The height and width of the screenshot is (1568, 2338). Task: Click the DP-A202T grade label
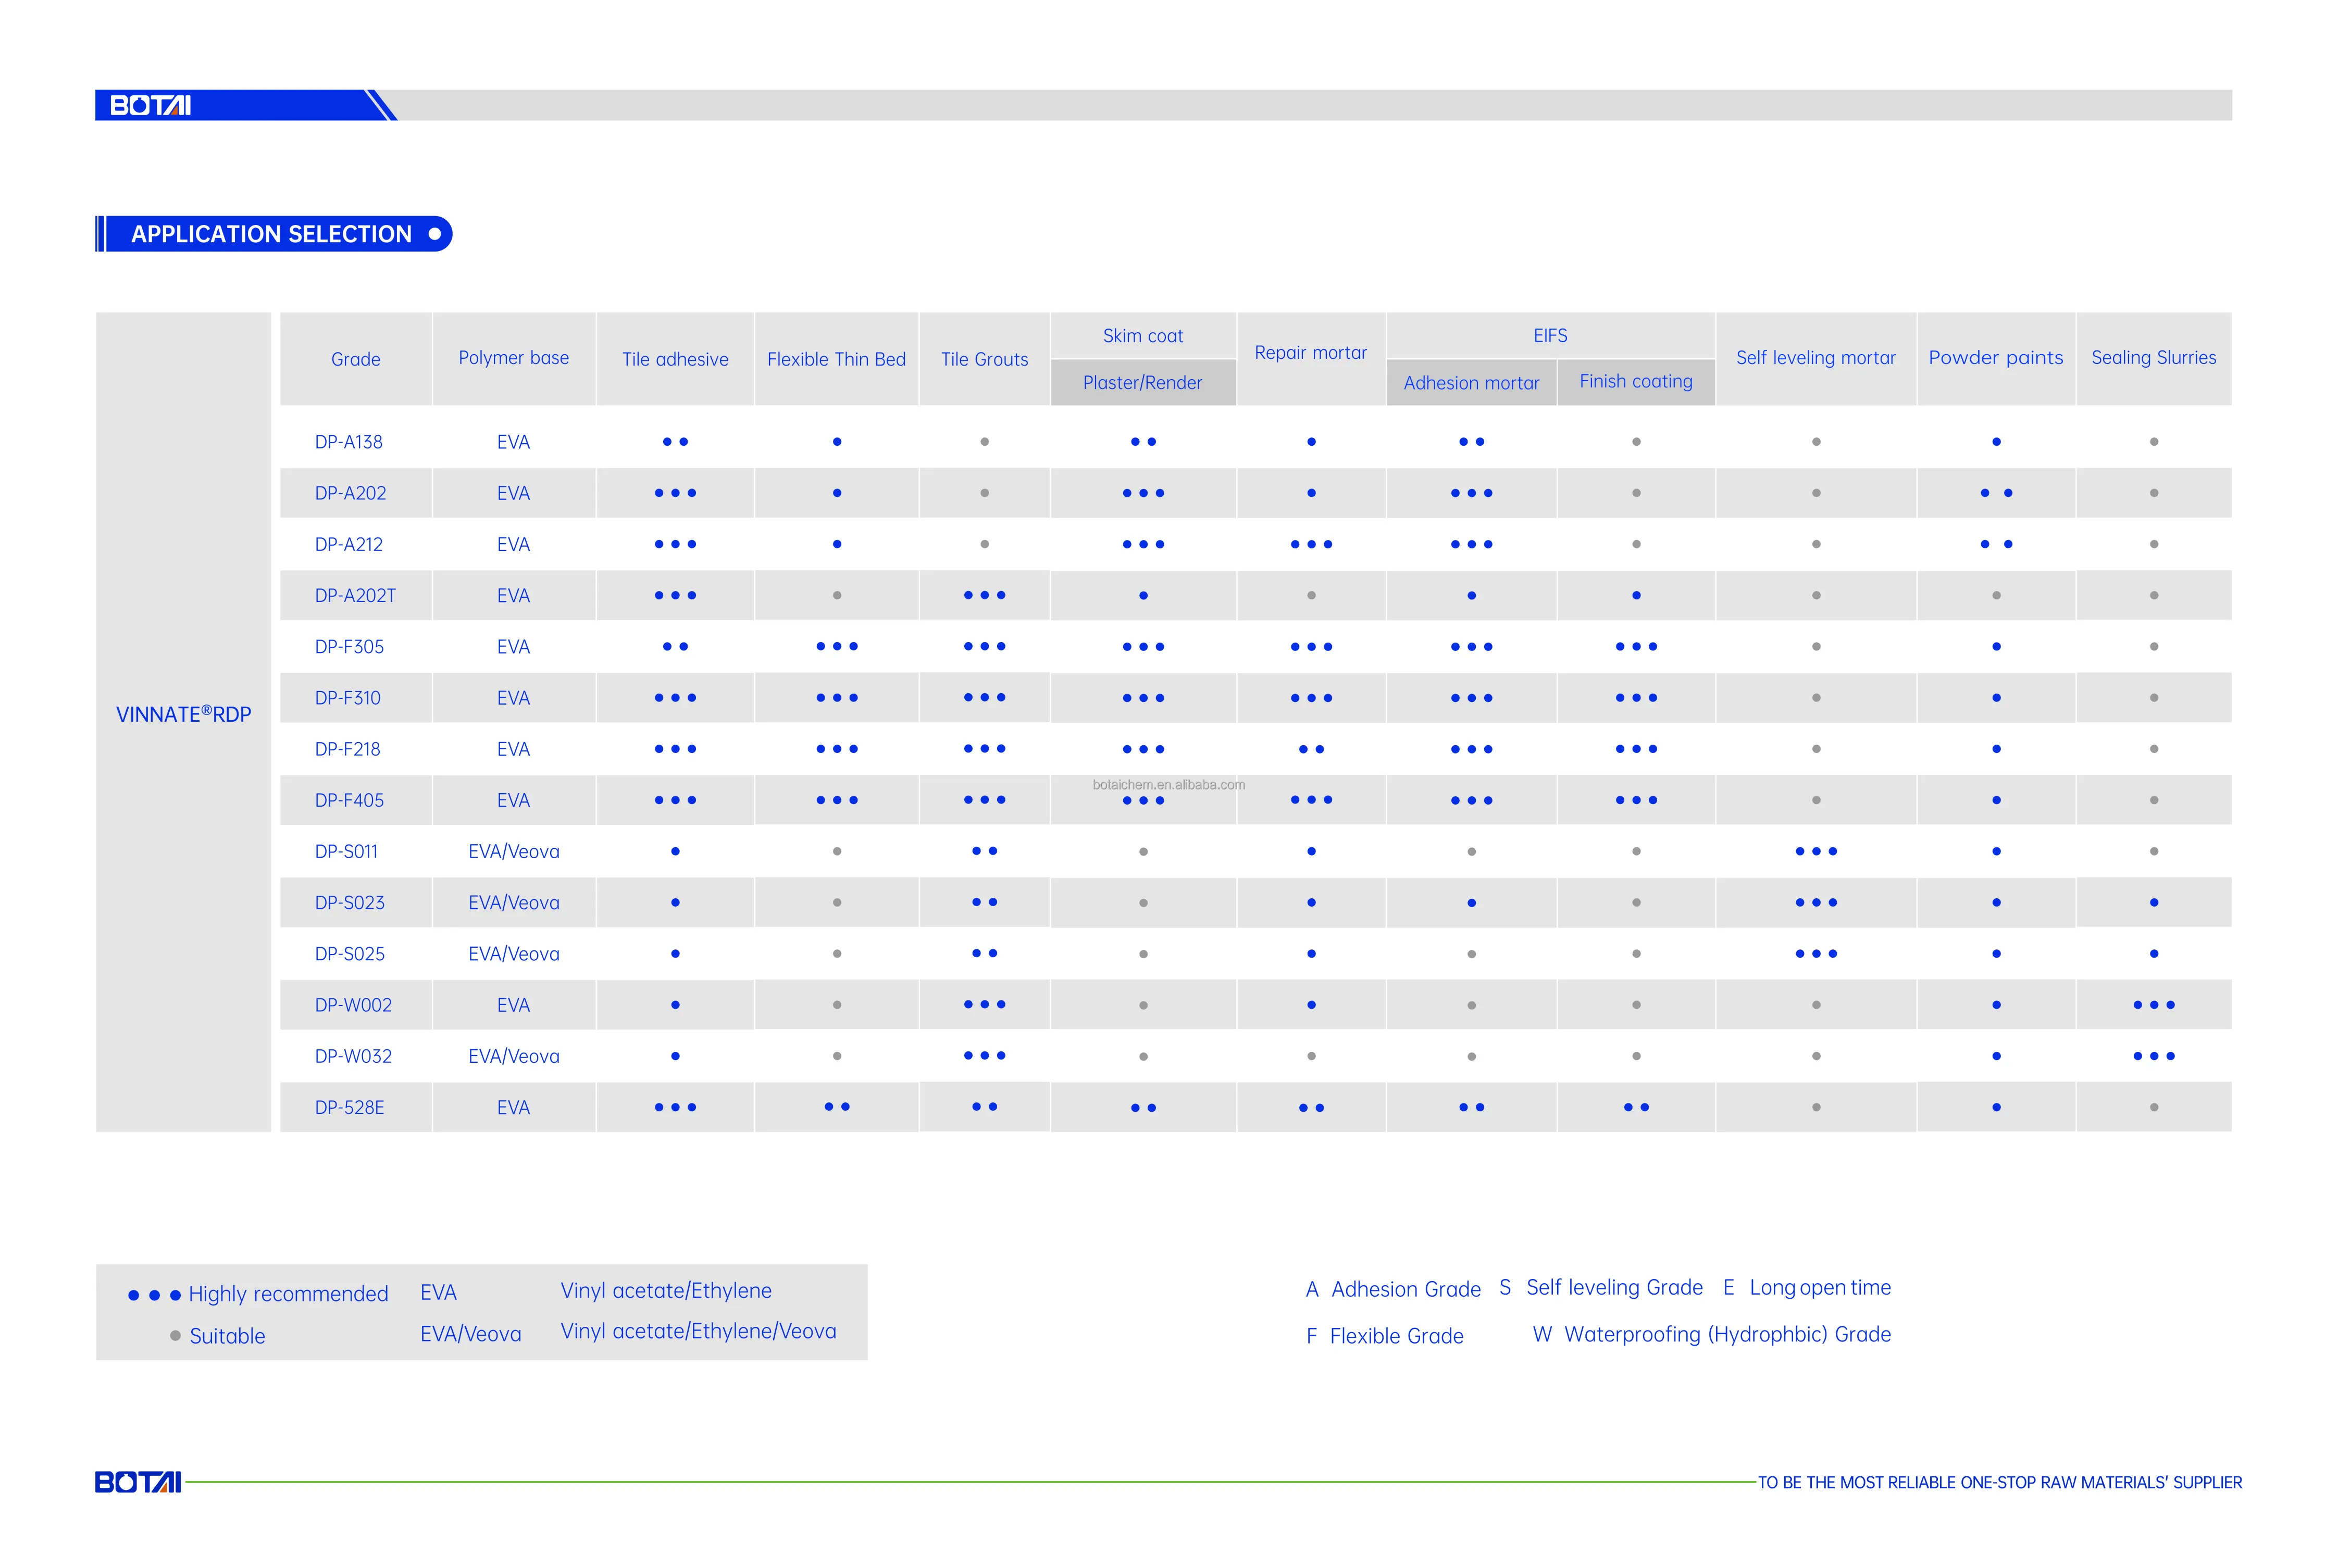click(x=355, y=596)
